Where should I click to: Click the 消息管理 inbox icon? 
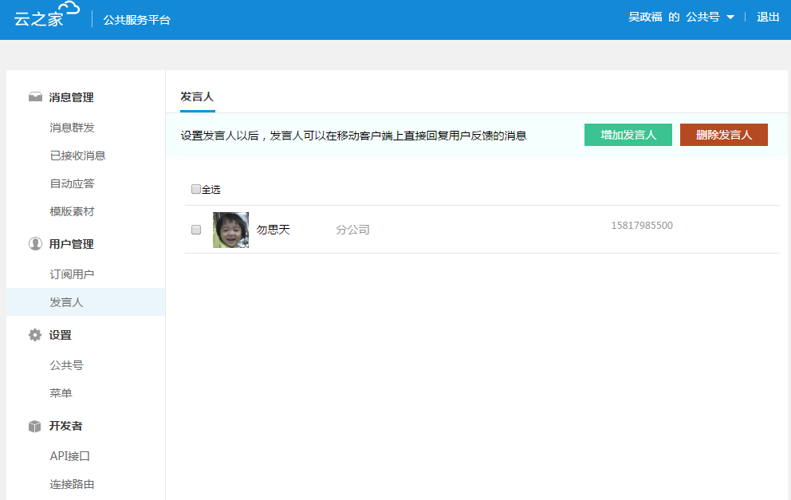(x=35, y=97)
